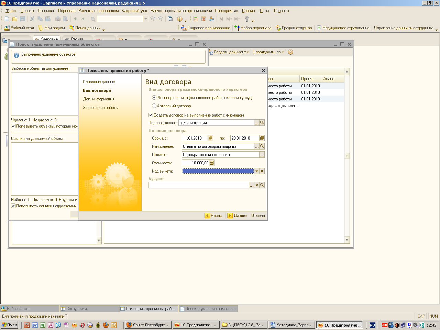
Task: Click the tools (wrench) toolbar icon
Action: click(x=247, y=19)
